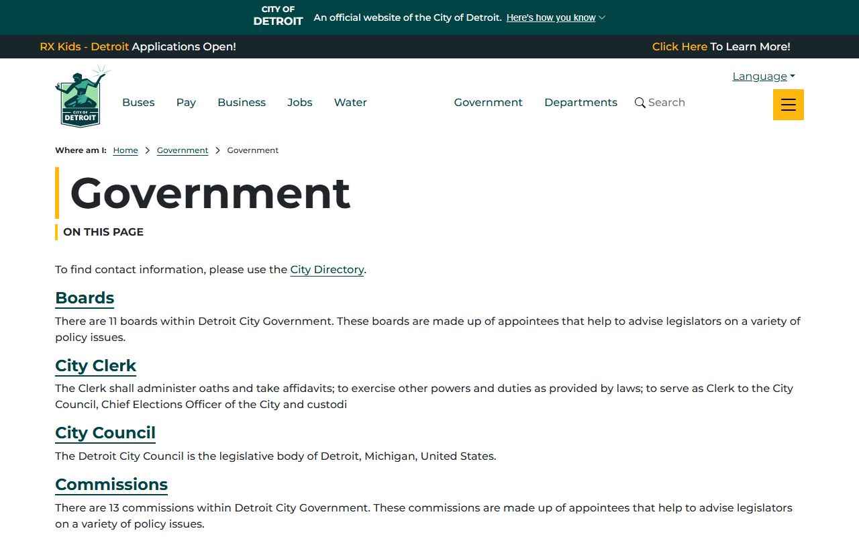Open the Commissions heading link
The width and height of the screenshot is (859, 537).
[x=111, y=485]
